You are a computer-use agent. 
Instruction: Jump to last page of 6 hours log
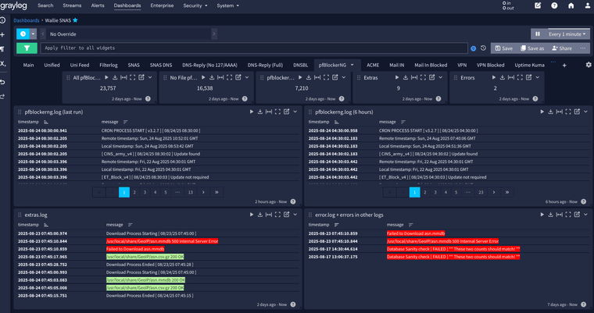click(507, 192)
